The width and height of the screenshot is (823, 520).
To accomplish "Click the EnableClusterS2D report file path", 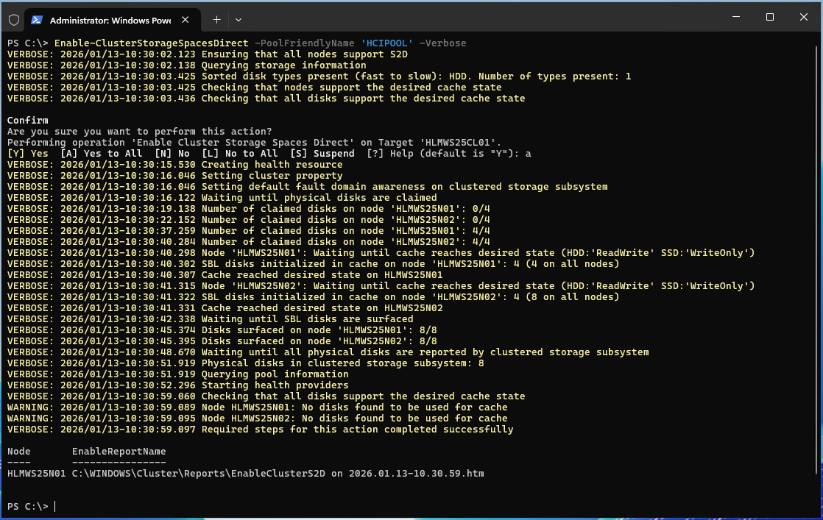I will [278, 474].
